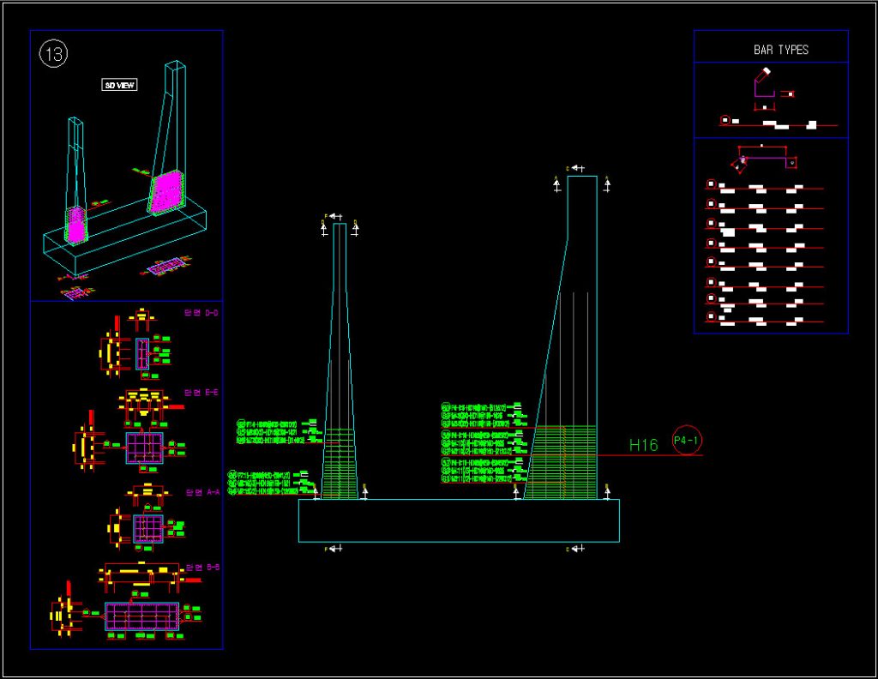This screenshot has height=679, width=878.
Task: Click the BAR TYPES title text
Action: pyautogui.click(x=780, y=50)
